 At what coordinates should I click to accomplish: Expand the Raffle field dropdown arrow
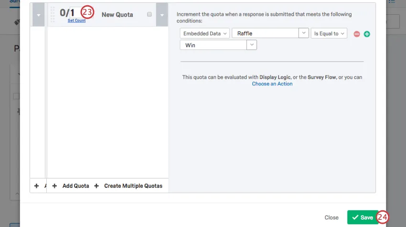pos(303,33)
